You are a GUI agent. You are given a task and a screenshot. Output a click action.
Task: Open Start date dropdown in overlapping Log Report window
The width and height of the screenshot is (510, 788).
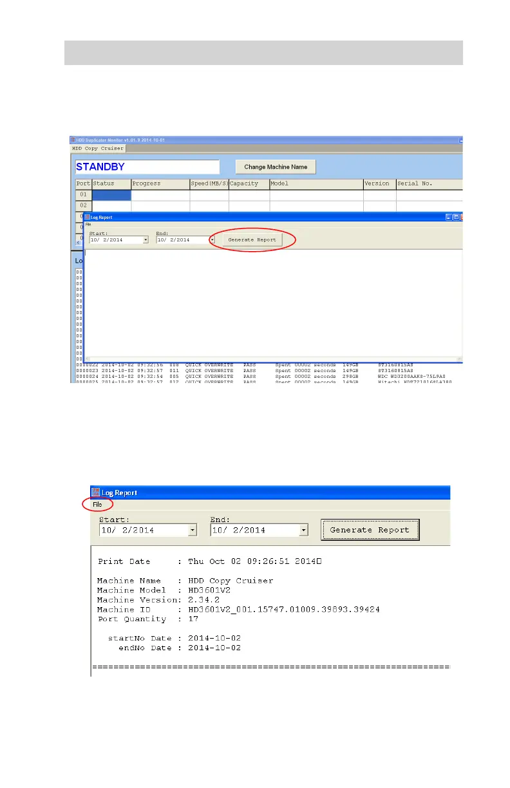click(x=145, y=239)
